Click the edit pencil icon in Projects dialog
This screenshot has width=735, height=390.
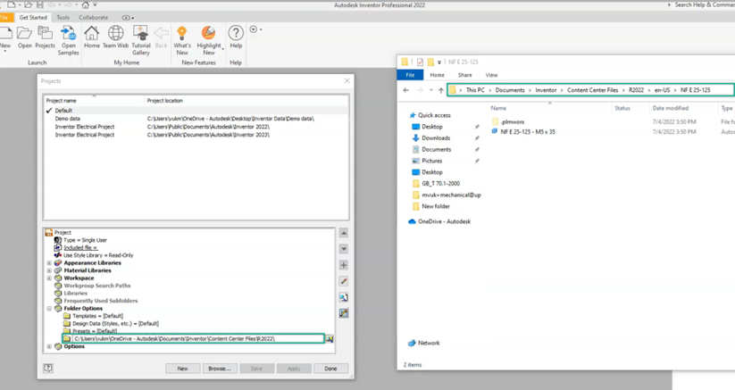click(x=344, y=281)
